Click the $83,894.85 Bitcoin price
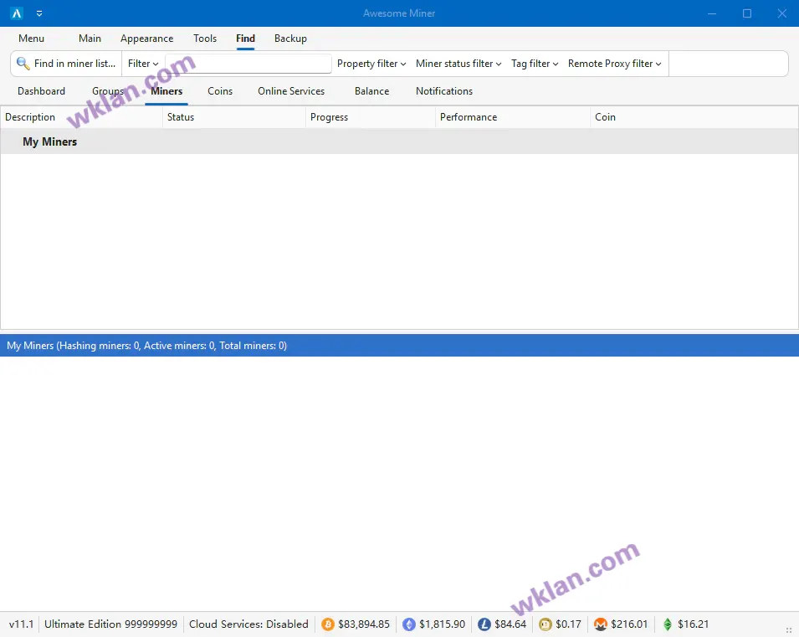This screenshot has width=799, height=637. point(364,624)
